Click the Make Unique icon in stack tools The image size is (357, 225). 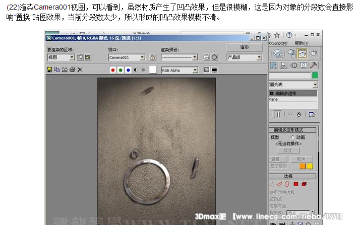291,115
